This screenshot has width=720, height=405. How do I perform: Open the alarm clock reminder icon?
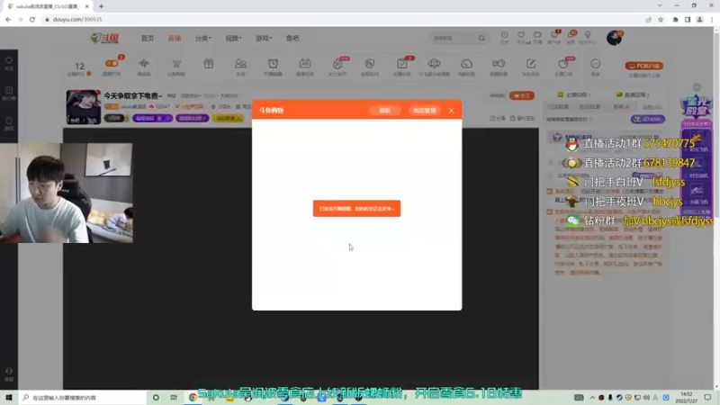coord(273,66)
